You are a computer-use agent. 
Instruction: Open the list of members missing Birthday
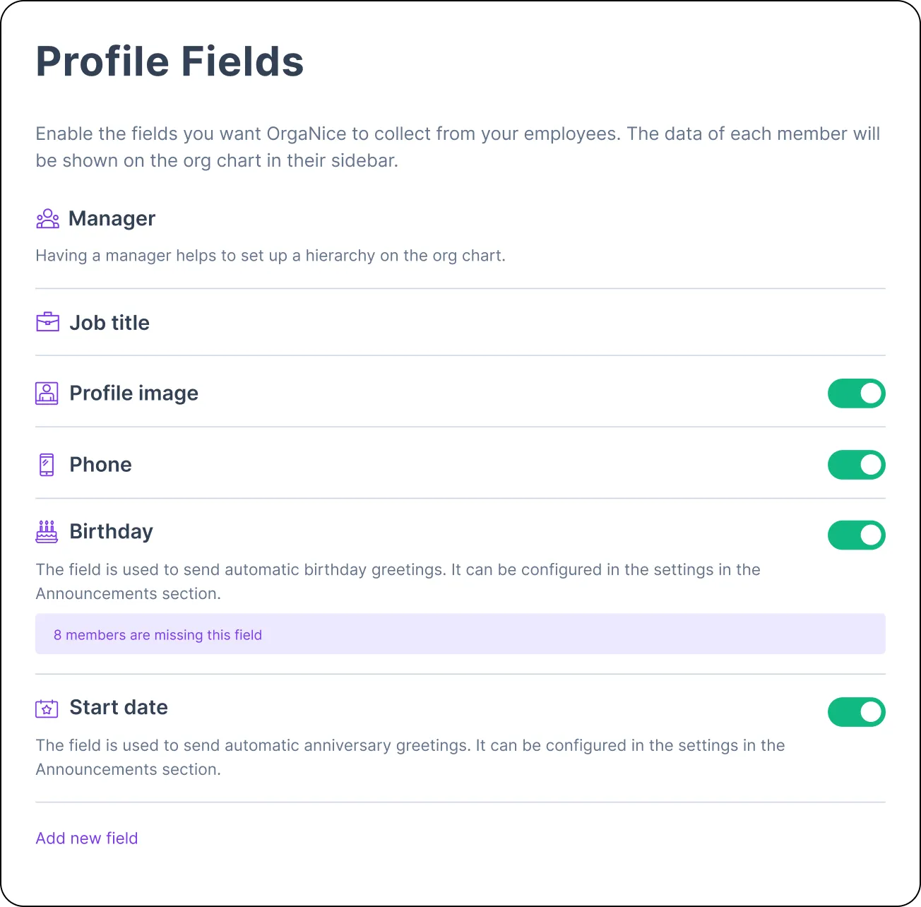(158, 634)
